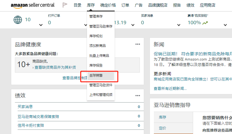Select 添加新商品 menu entry
232x134 pixels.
point(97,46)
